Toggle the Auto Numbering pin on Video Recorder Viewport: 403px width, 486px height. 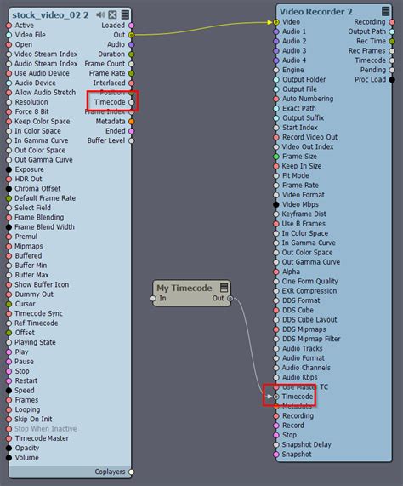point(276,99)
